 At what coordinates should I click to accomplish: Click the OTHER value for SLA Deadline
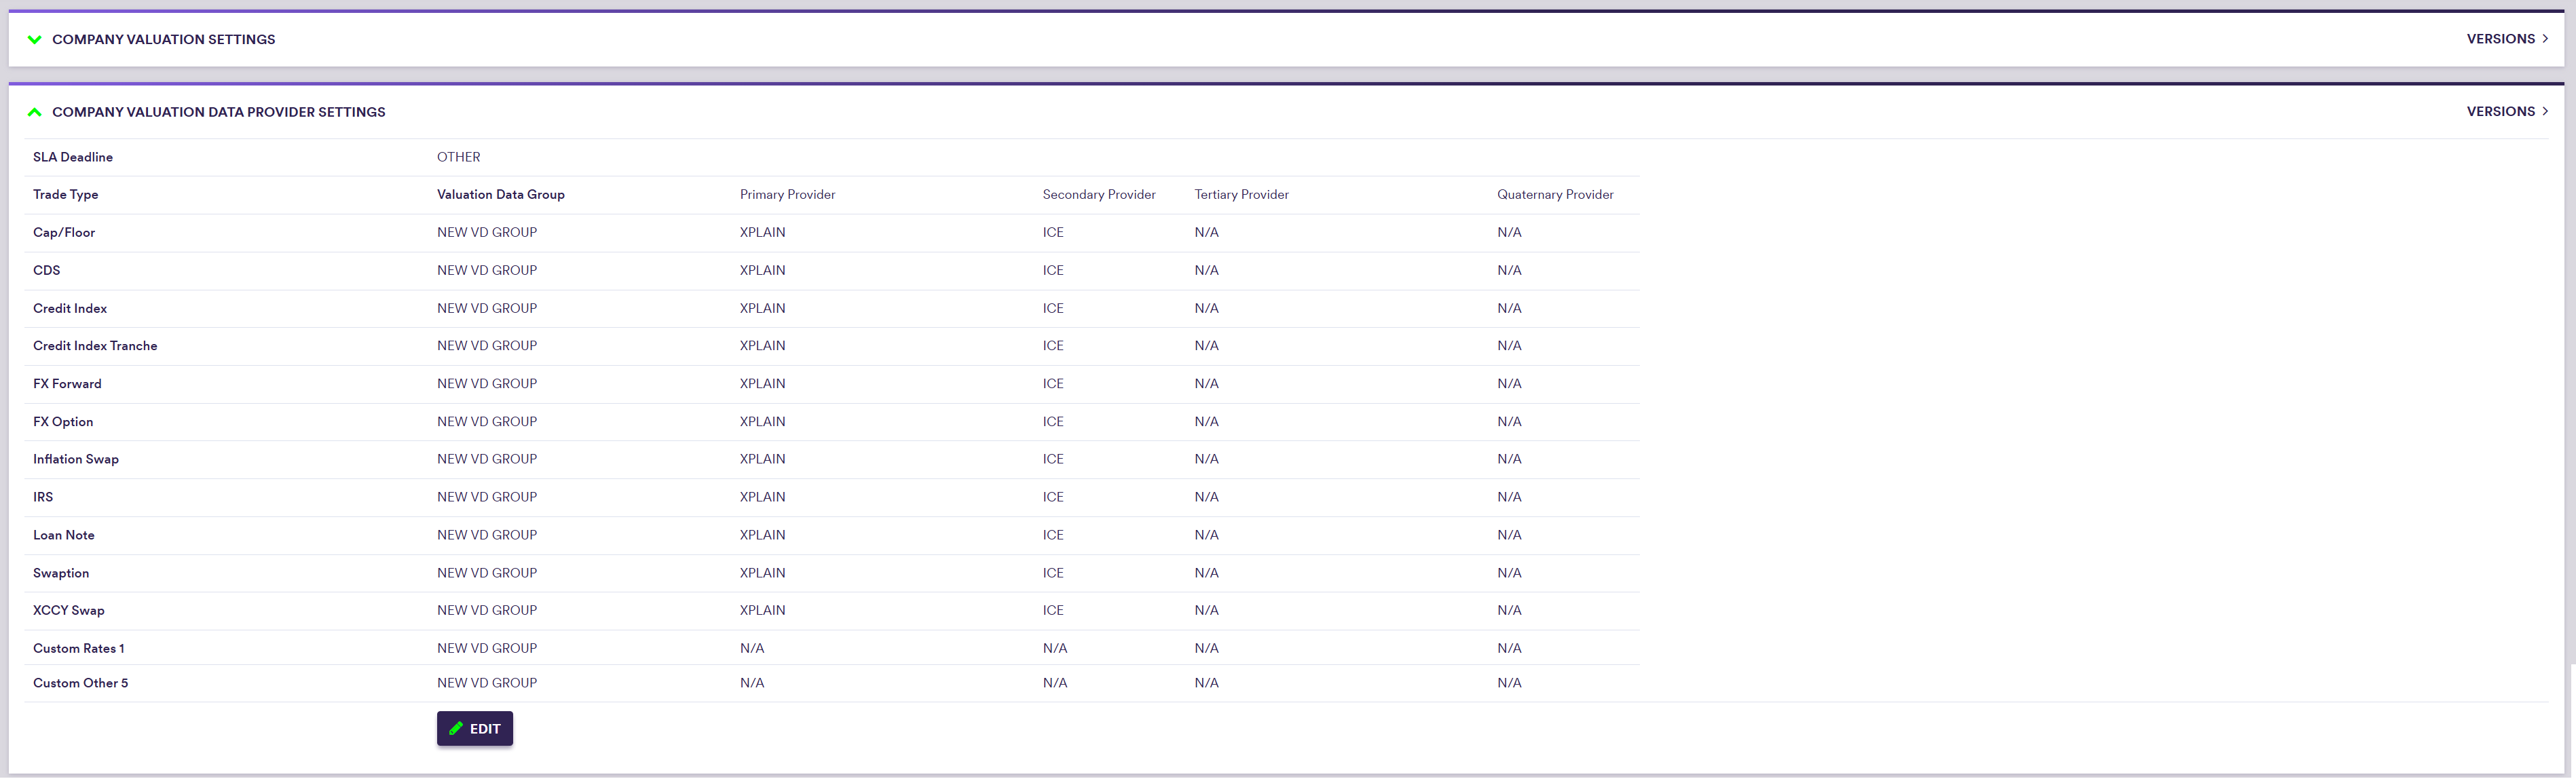[458, 157]
